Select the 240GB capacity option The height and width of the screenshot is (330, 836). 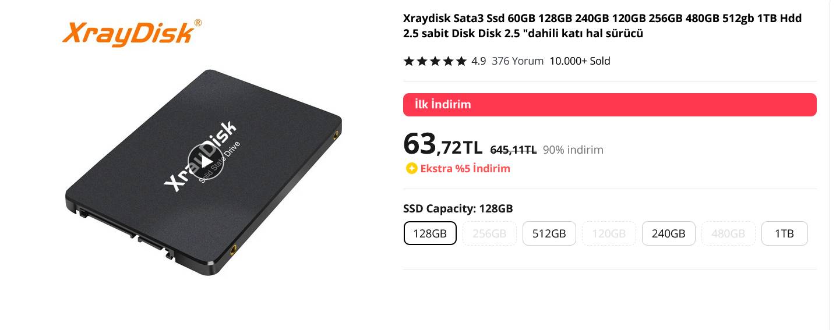(669, 233)
